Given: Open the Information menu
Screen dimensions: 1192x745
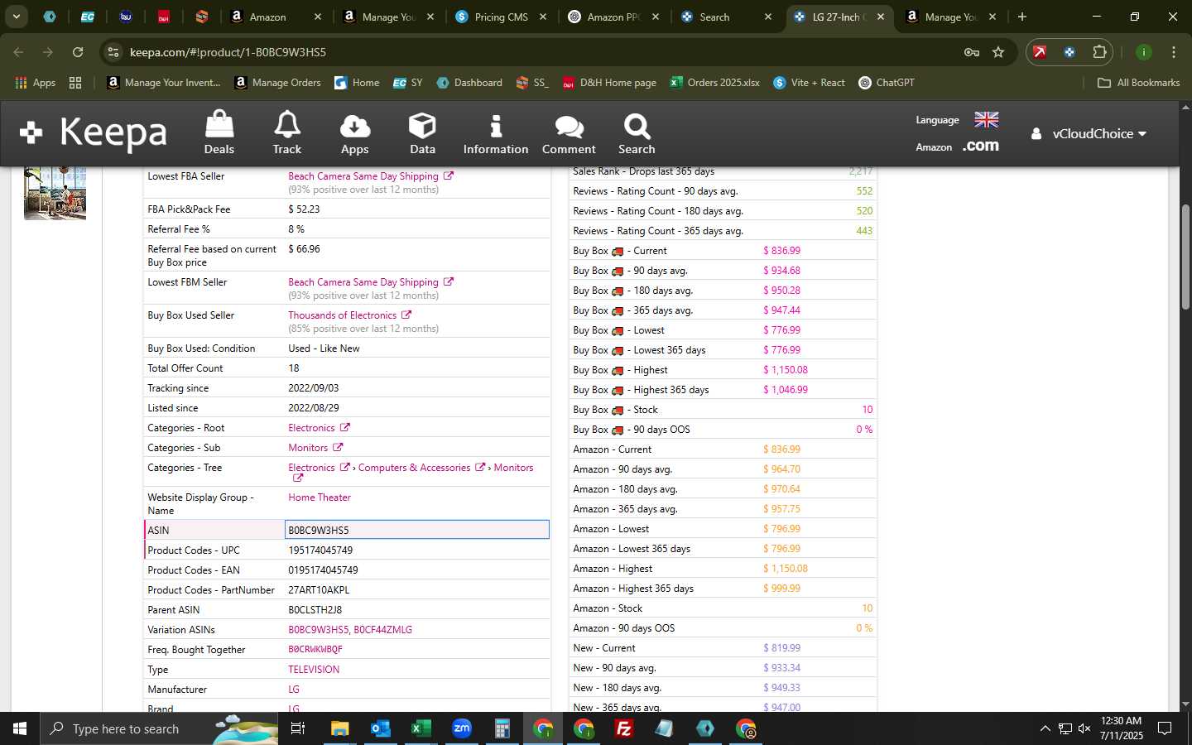Looking at the screenshot, I should click(495, 132).
